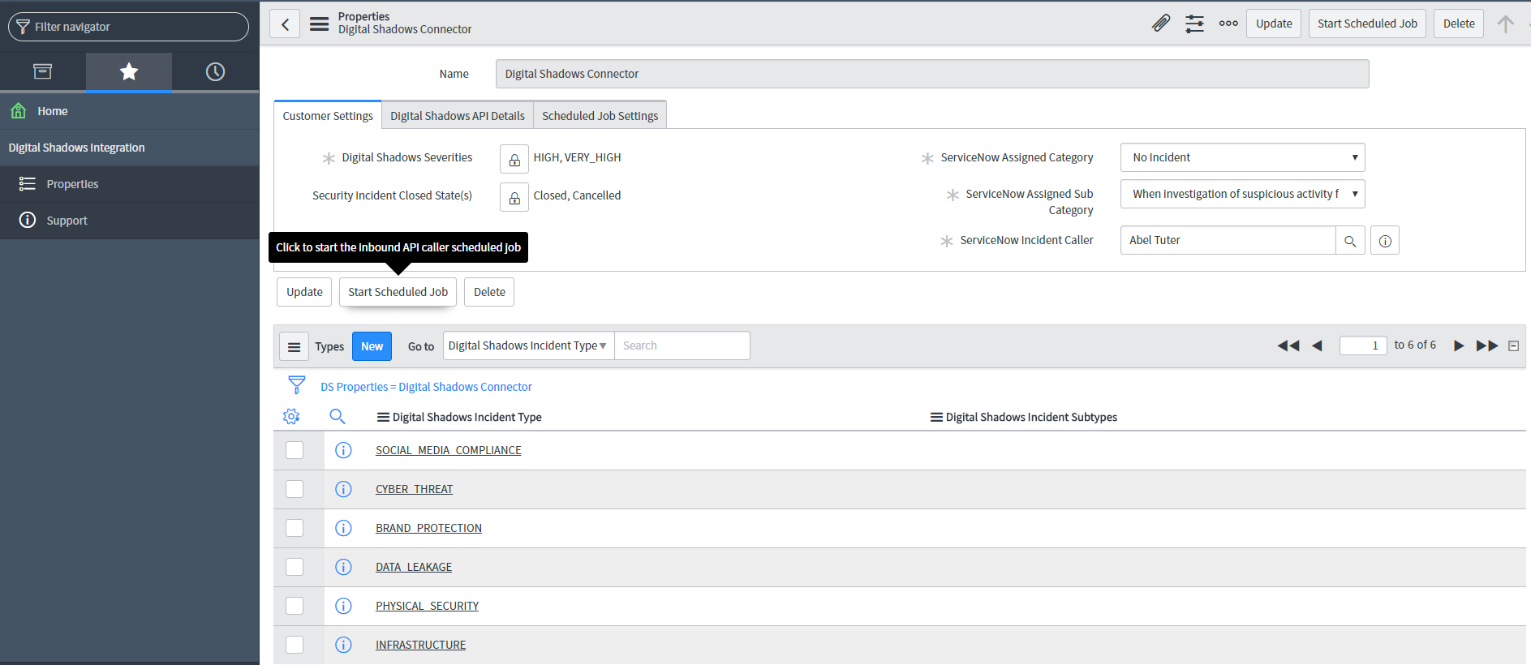
Task: Open the Go to field selector dropdown
Action: pos(528,345)
